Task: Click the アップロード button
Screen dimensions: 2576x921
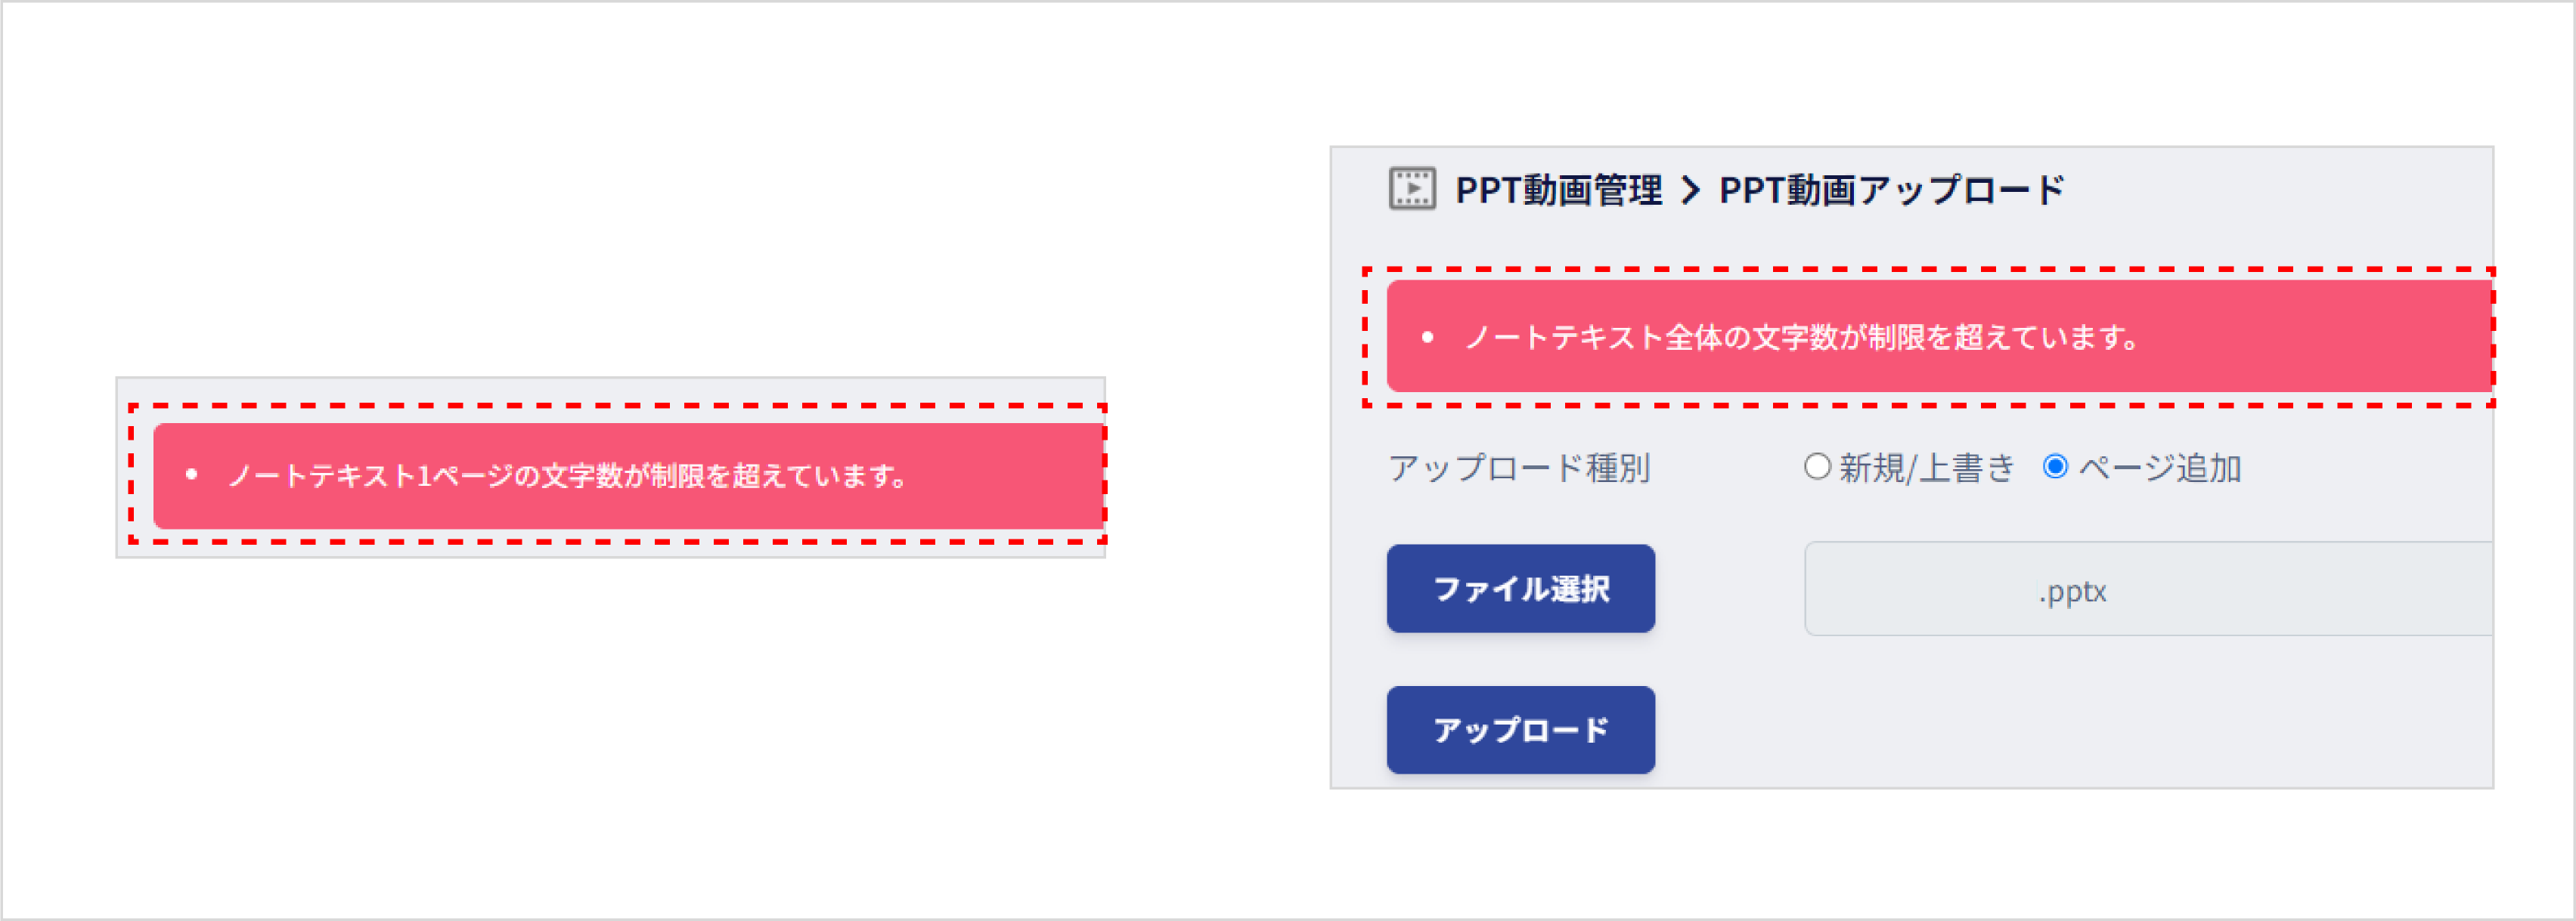Action: [x=1521, y=730]
